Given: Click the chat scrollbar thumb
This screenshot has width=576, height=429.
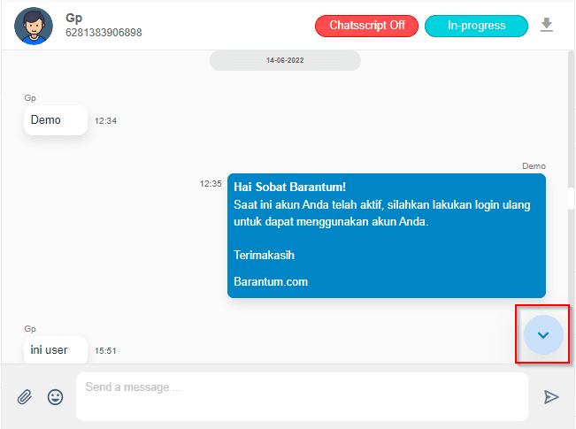Looking at the screenshot, I should 571,198.
